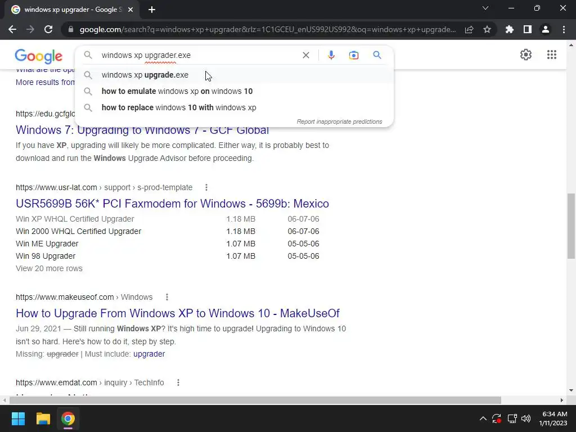Click the address bar URL
Screen dimensions: 576x432
point(267,29)
